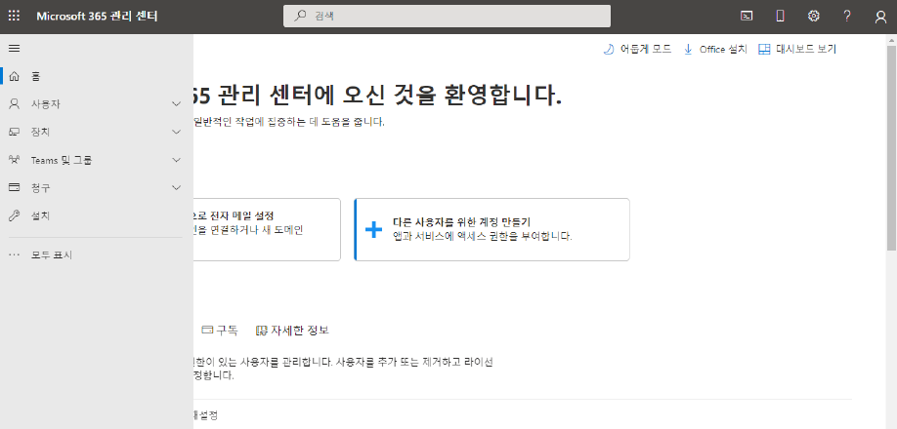
Task: Click the Microsoft 365 관리 센터 title
Action: [97, 16]
